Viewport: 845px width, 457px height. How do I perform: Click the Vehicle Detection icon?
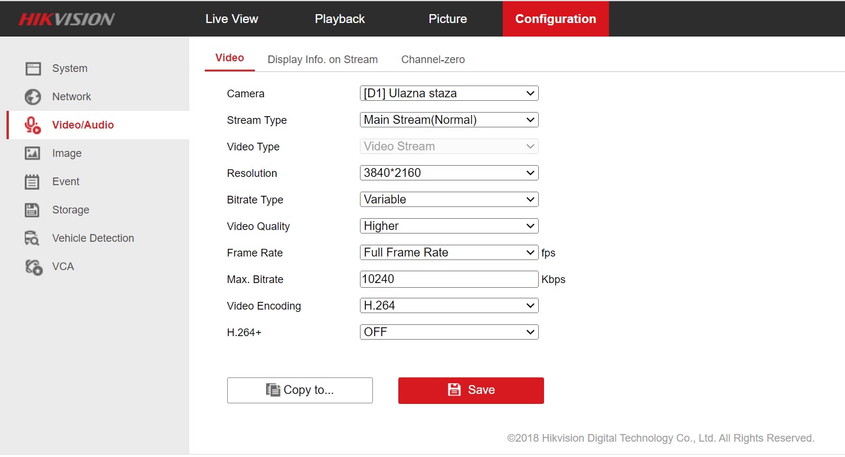(x=32, y=238)
